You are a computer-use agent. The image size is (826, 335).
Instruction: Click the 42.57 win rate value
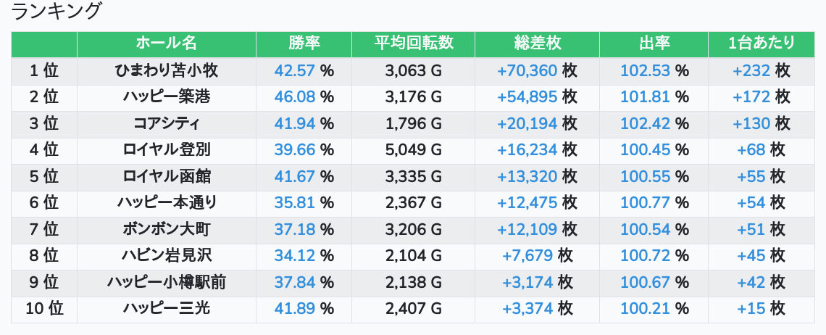click(295, 71)
